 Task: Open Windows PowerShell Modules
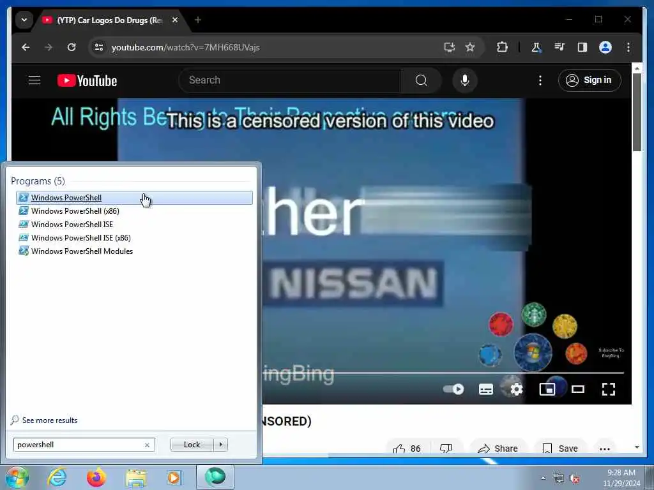[x=134, y=251]
